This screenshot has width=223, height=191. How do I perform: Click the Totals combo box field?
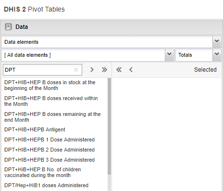(194, 55)
